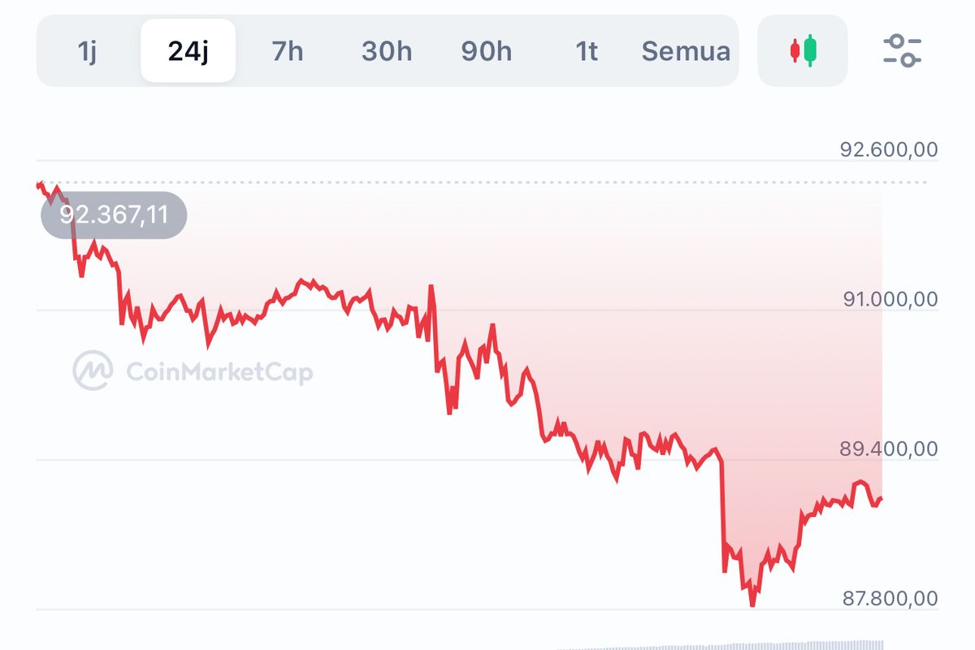Viewport: 975px width, 650px height.
Task: Select the 1j time range
Action: coord(89,50)
